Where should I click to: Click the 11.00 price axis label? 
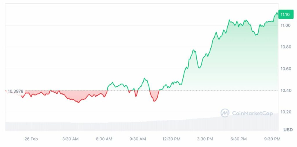[285, 25]
